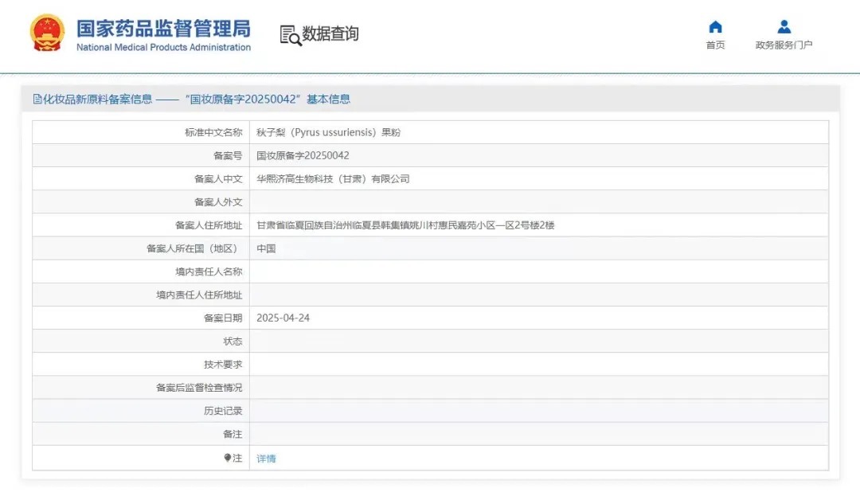Image resolution: width=860 pixels, height=492 pixels.
Task: Click the 数据查询 heading text
Action: (330, 33)
